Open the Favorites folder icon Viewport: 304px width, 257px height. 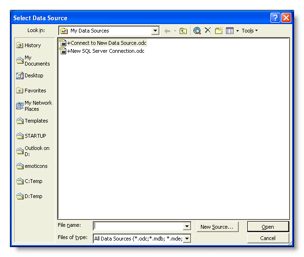(19, 91)
